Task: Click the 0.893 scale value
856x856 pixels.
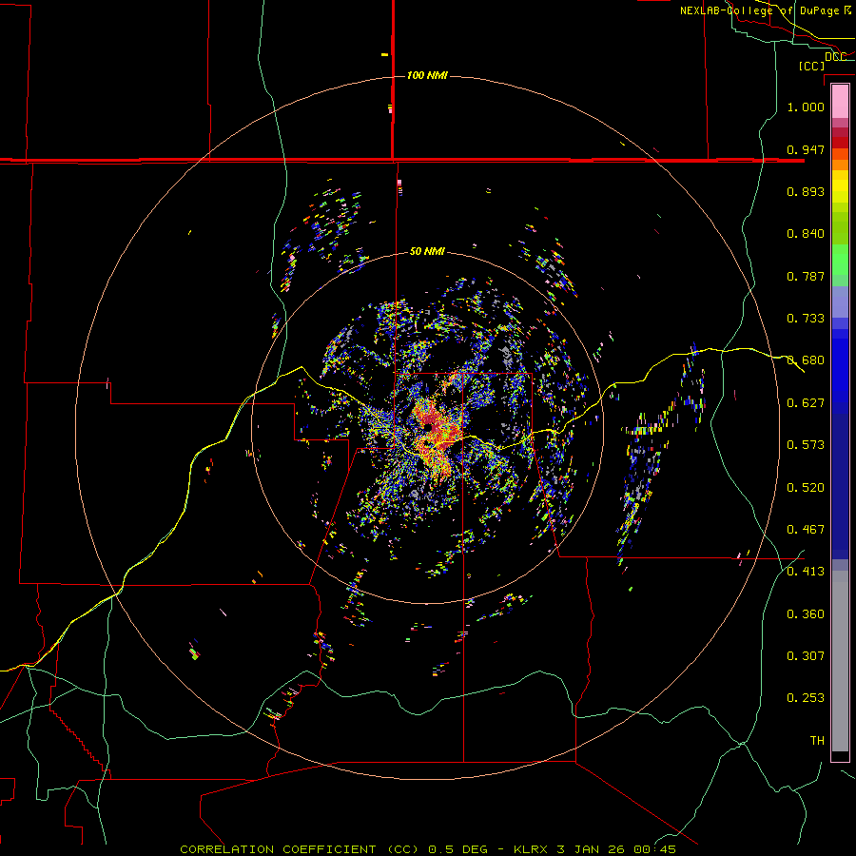Action: 806,191
